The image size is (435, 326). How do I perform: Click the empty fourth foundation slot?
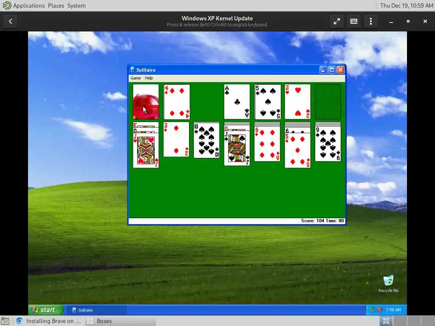point(328,102)
